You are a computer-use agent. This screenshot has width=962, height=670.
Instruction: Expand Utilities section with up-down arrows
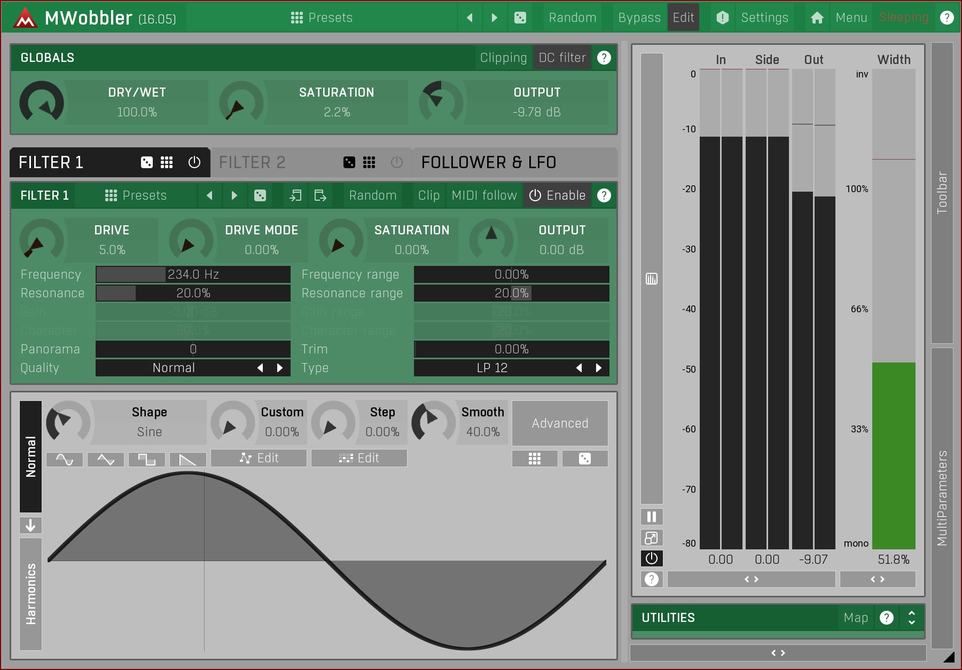tap(912, 618)
